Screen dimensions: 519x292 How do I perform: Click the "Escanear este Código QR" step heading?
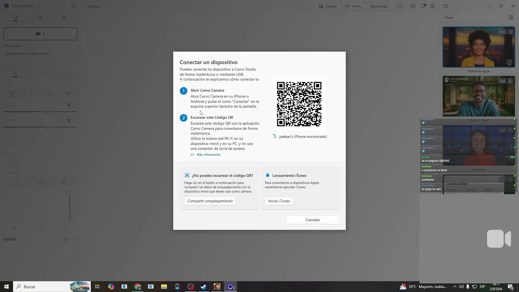click(212, 117)
